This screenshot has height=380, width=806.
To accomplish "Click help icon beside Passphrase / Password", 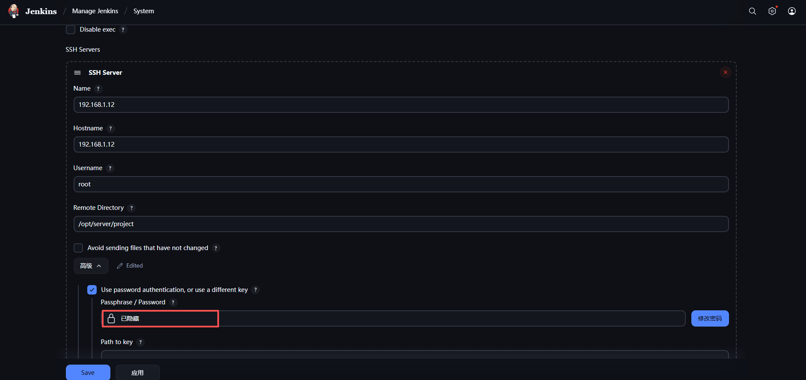I will (173, 303).
